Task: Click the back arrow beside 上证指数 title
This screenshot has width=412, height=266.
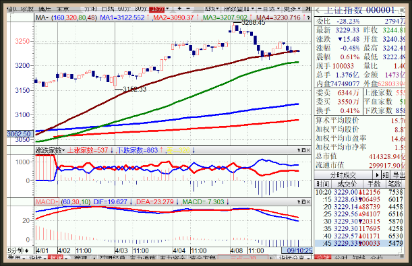Action: pos(318,11)
